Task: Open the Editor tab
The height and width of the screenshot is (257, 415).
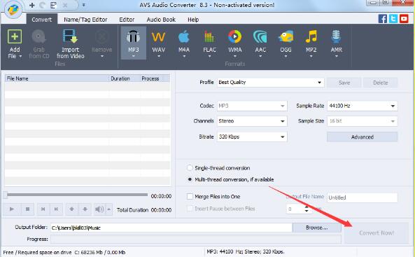Action: (127, 20)
